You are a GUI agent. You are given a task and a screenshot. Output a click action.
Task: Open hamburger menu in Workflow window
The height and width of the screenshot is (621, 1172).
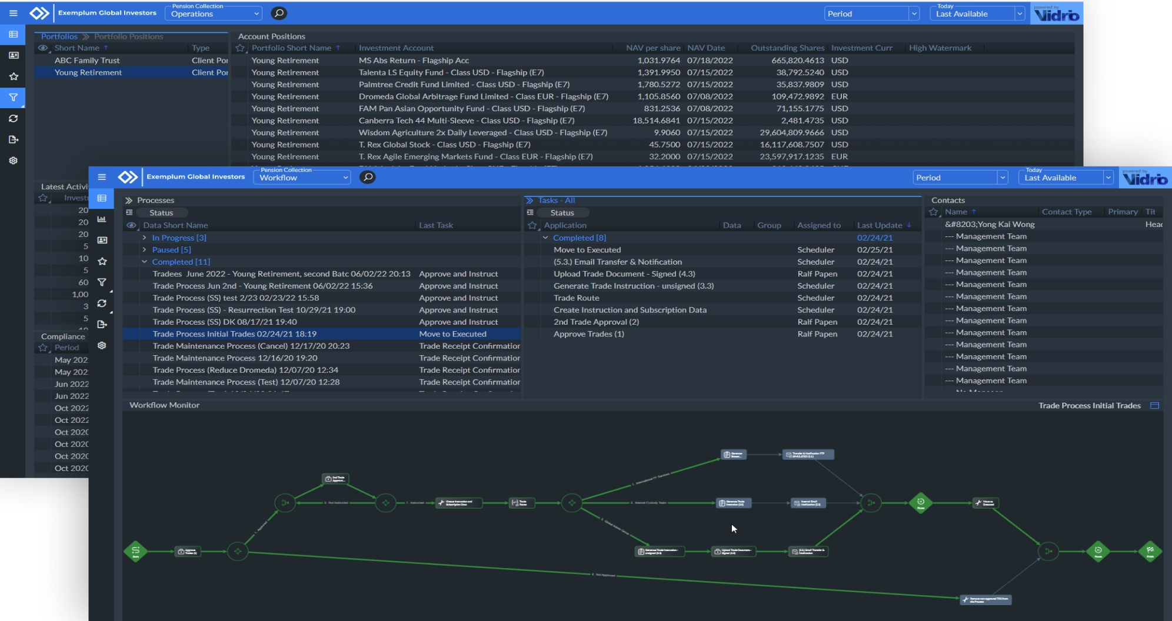tap(102, 177)
